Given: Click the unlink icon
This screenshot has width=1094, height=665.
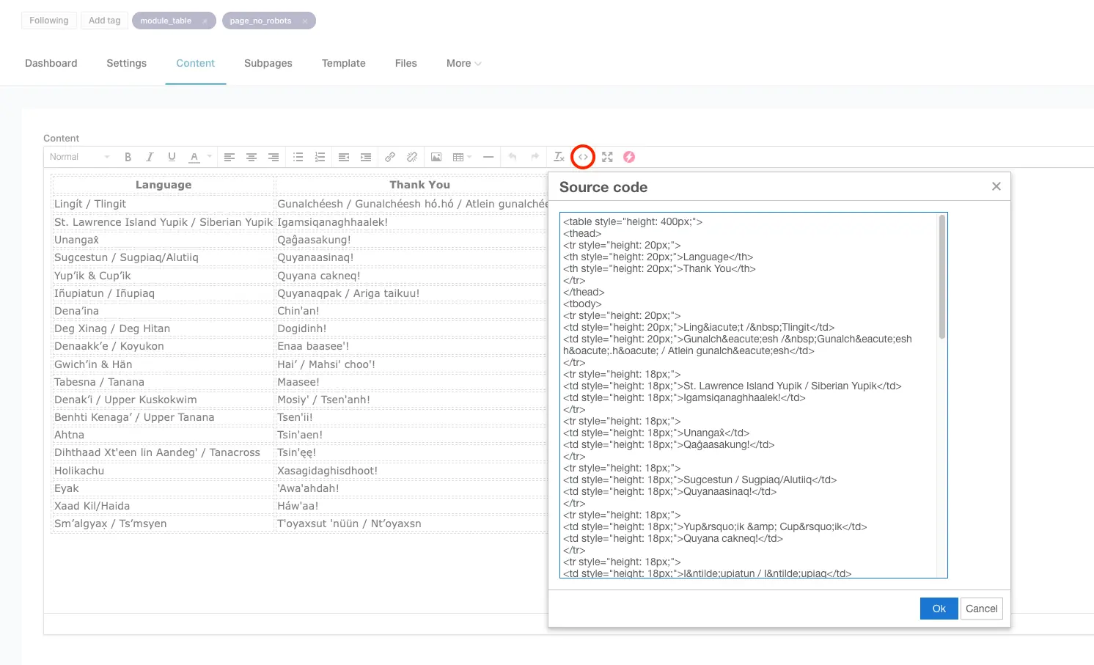Looking at the screenshot, I should [412, 157].
